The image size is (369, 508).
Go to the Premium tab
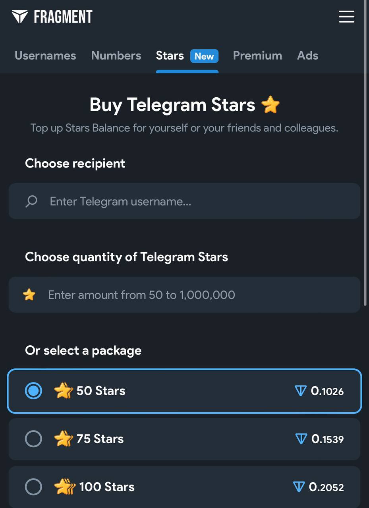(x=257, y=56)
